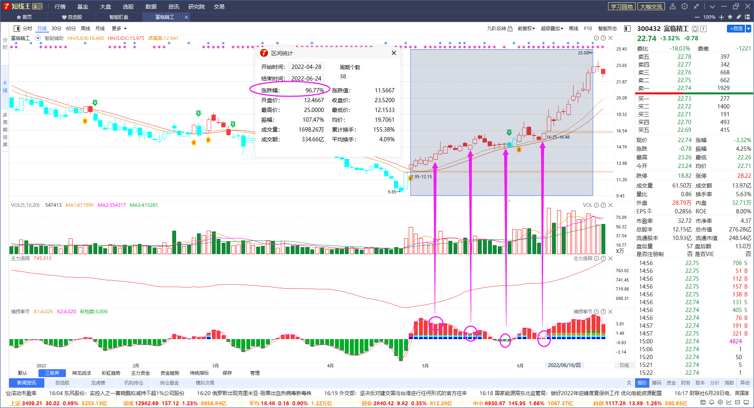
Task: Open the user account icon
Action: (673, 6)
